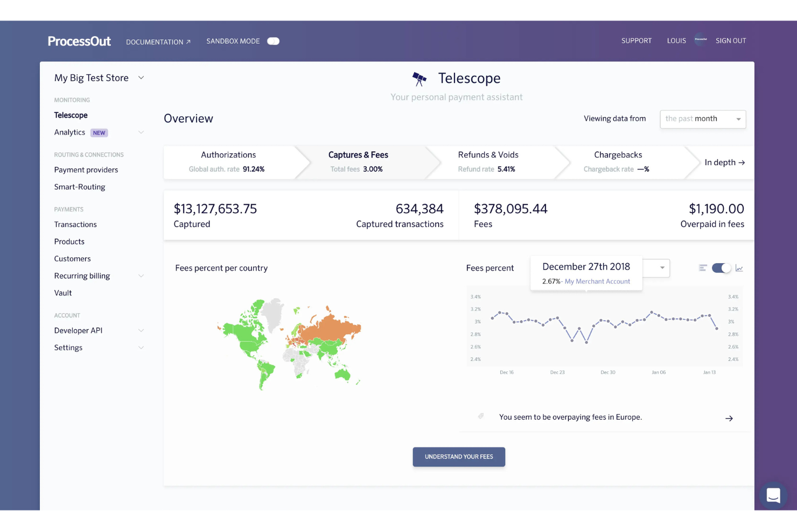The image size is (797, 531).
Task: Click the first data point on fees chart
Action: [x=492, y=318]
